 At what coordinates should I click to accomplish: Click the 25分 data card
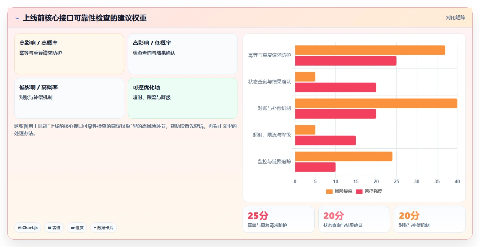coord(279,219)
